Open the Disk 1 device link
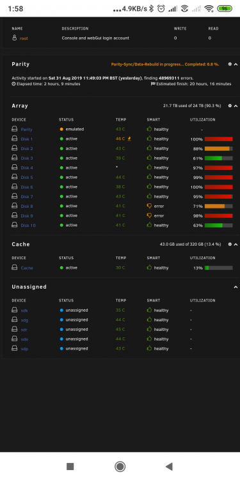Viewport: 240px width, 481px height. tap(27, 139)
